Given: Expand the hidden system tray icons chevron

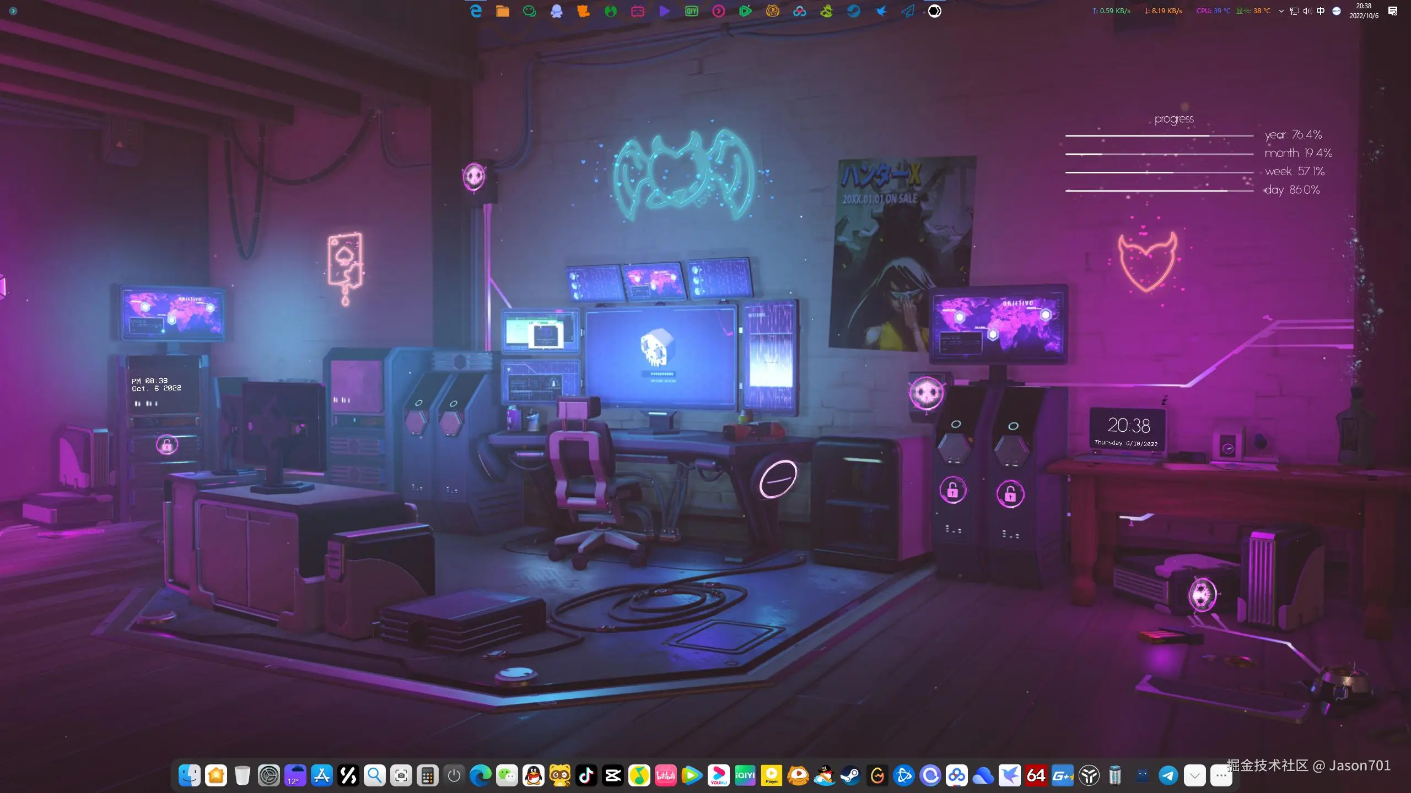Looking at the screenshot, I should (1281, 11).
